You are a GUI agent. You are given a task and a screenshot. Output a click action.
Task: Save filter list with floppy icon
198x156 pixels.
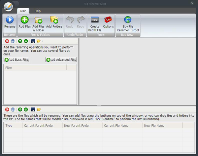[x=33, y=41]
